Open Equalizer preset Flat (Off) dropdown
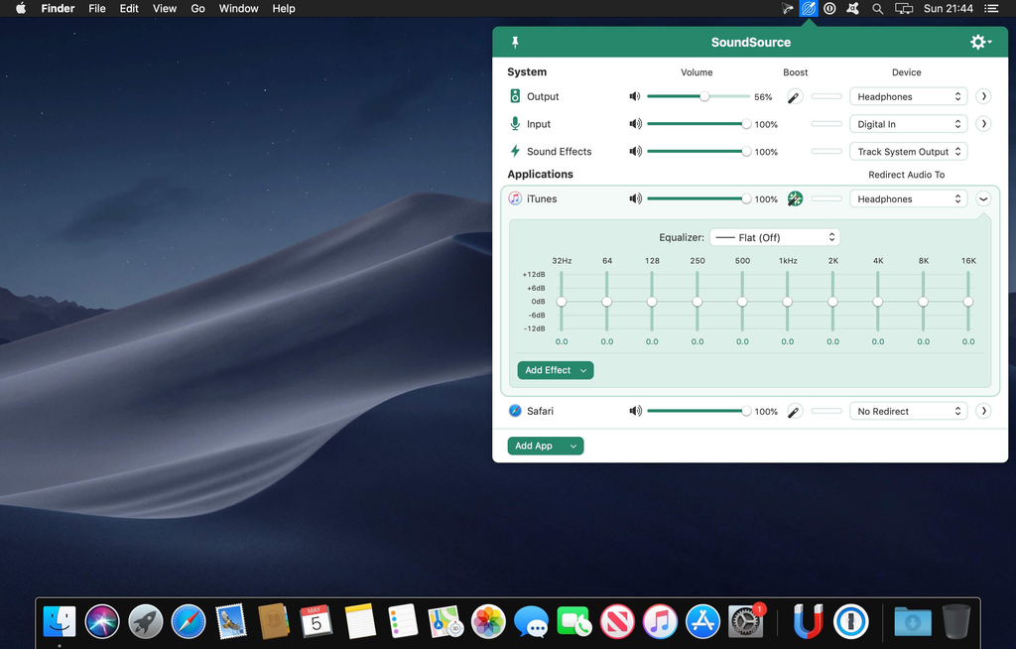Viewport: 1016px width, 649px height. click(x=775, y=238)
